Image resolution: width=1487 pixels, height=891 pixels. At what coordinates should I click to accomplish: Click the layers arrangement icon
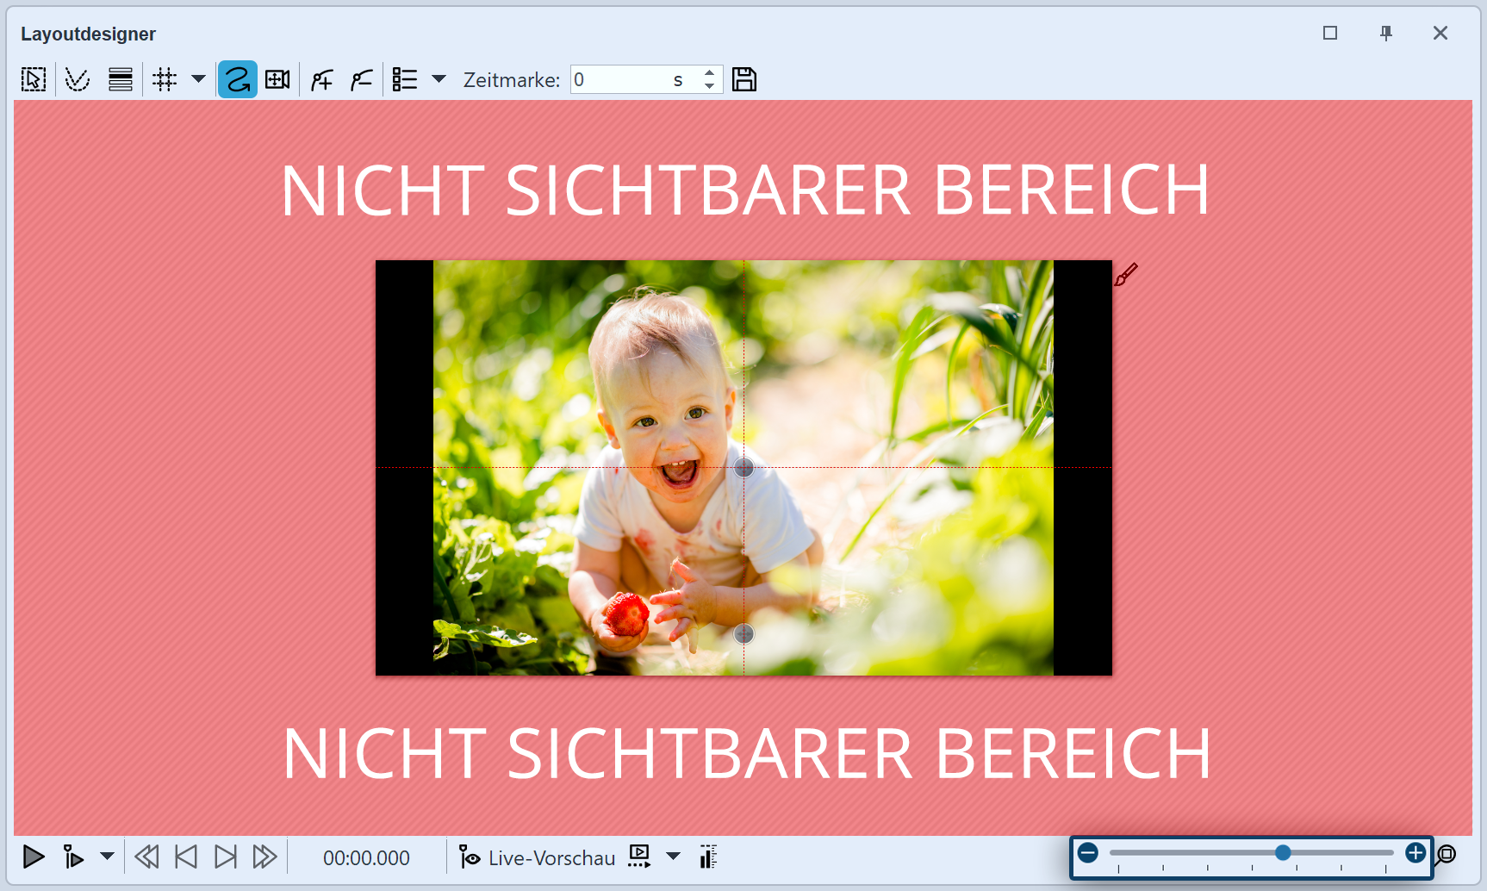pyautogui.click(x=120, y=78)
